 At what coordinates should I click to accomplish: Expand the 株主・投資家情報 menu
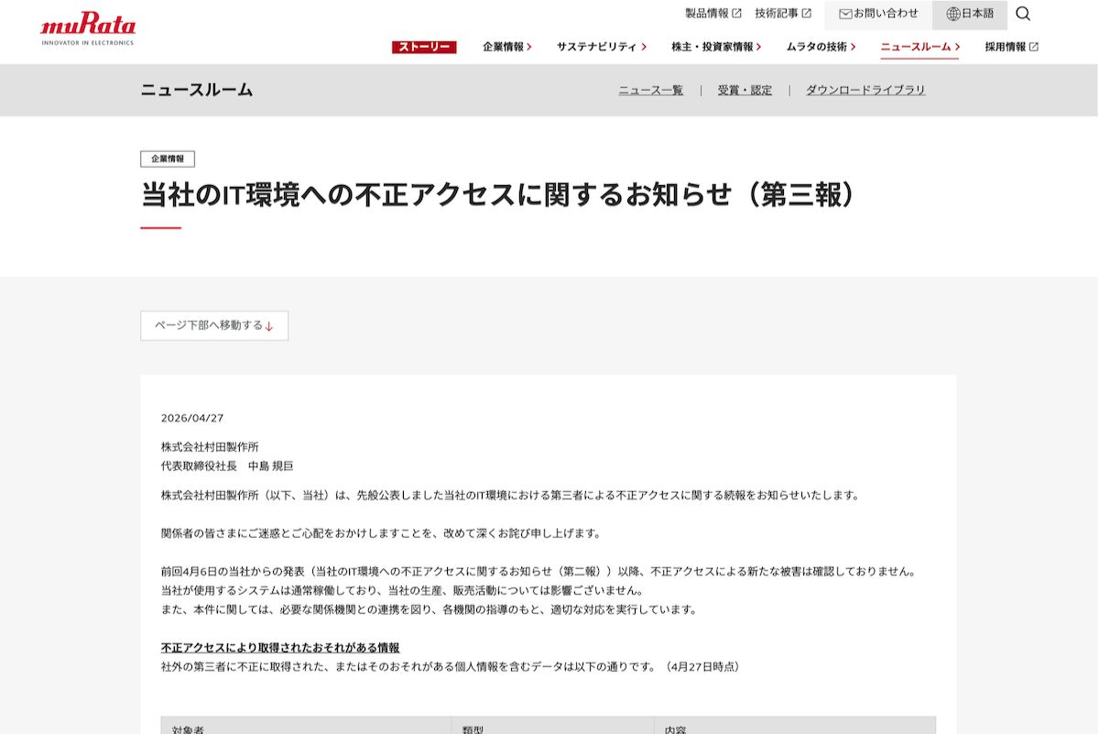click(716, 47)
